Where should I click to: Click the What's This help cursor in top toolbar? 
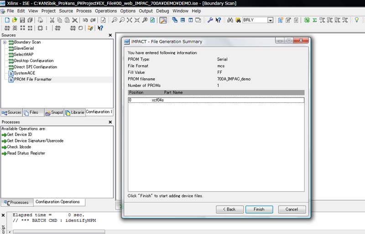[218, 20]
